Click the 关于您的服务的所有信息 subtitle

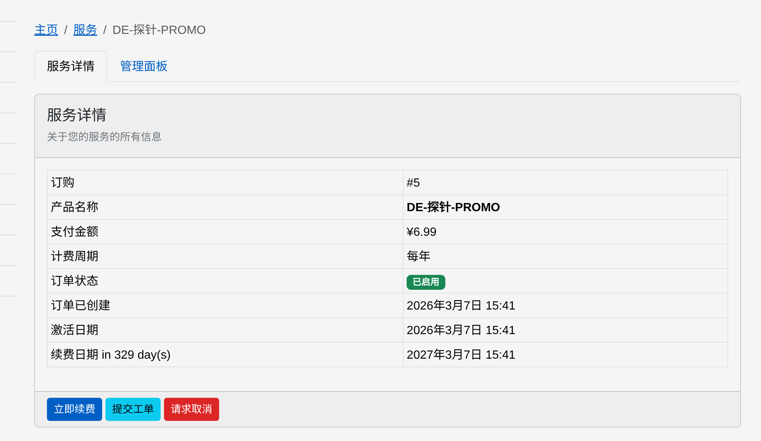[104, 137]
